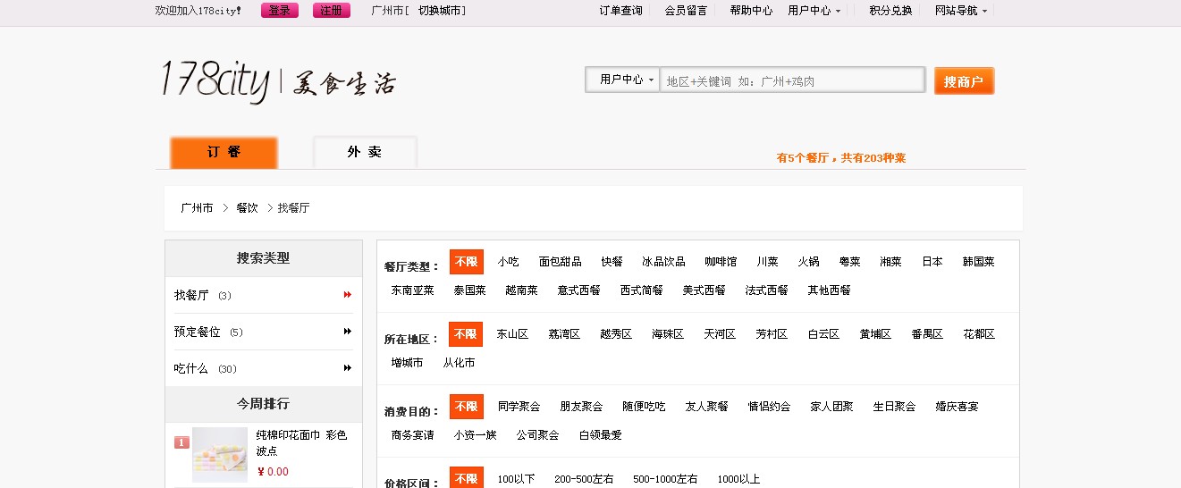Filter purpose by 白领最爱
The width and height of the screenshot is (1181, 488).
600,435
